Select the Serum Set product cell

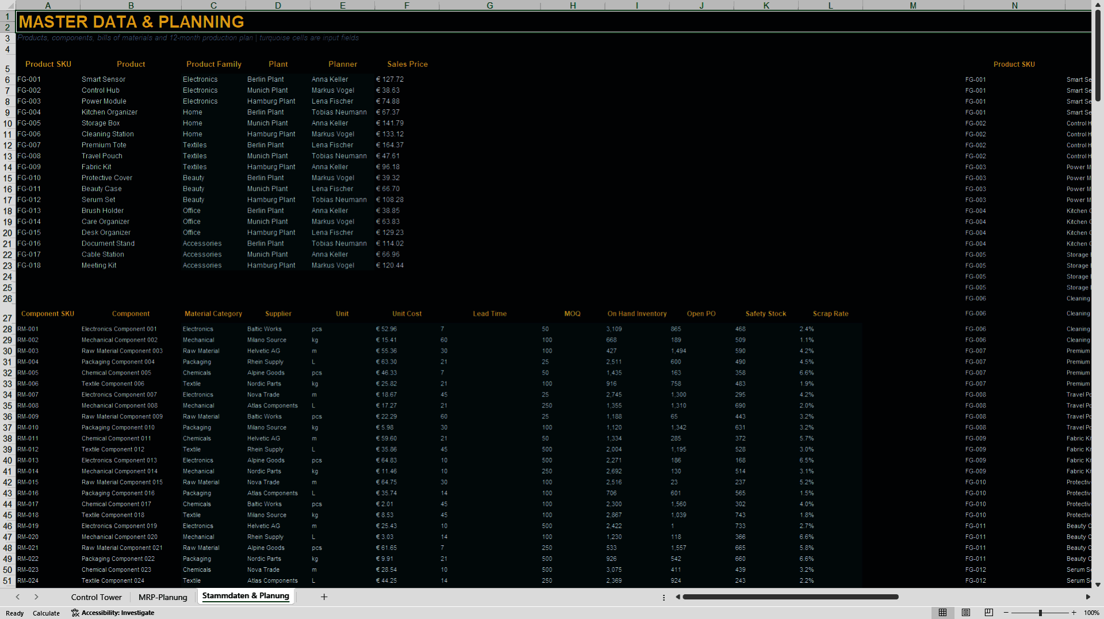click(131, 200)
